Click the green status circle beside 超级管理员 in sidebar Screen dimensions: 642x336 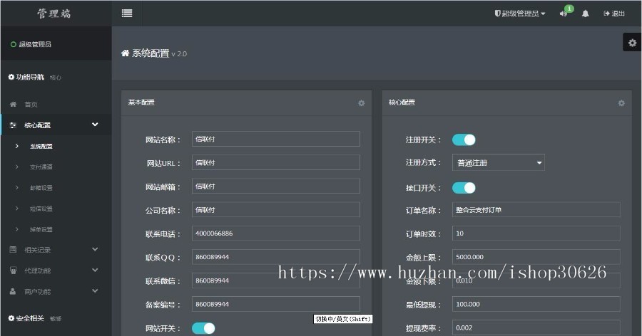click(x=14, y=44)
